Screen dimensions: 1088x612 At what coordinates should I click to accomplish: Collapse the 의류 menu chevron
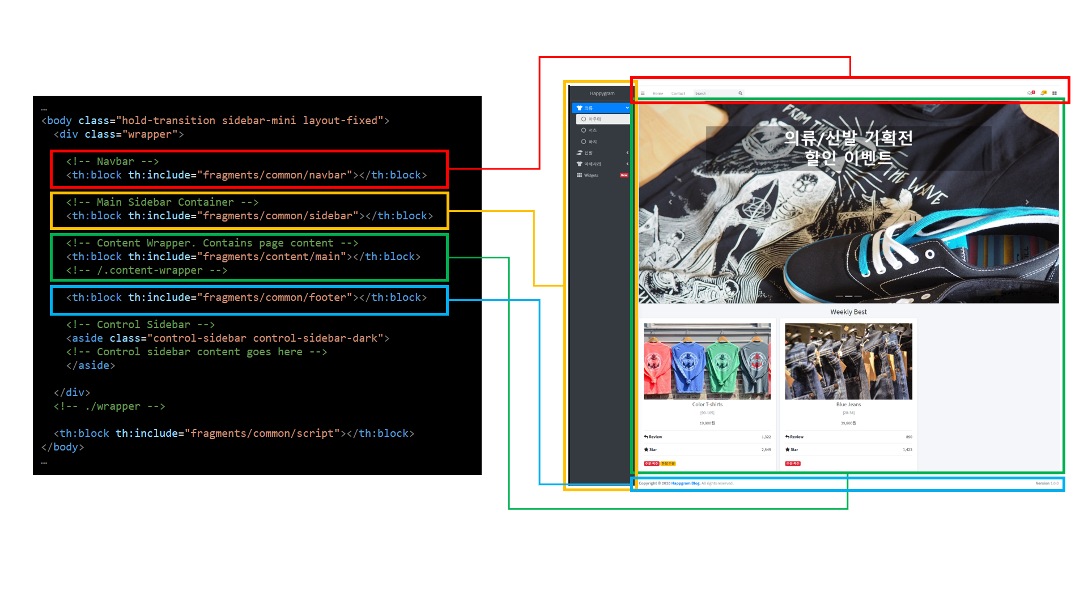(x=627, y=108)
